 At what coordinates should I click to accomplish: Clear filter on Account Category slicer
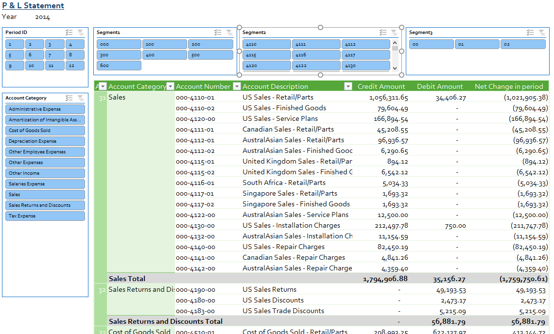[81, 98]
